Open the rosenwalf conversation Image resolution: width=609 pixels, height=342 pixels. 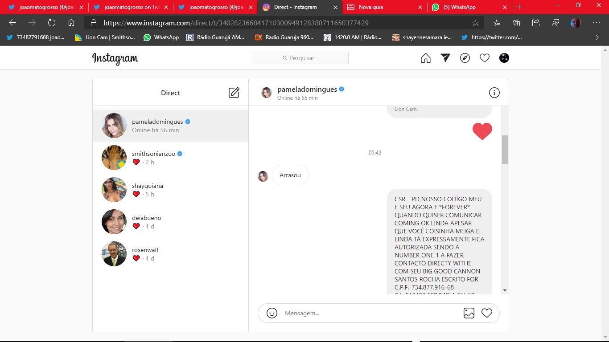170,254
